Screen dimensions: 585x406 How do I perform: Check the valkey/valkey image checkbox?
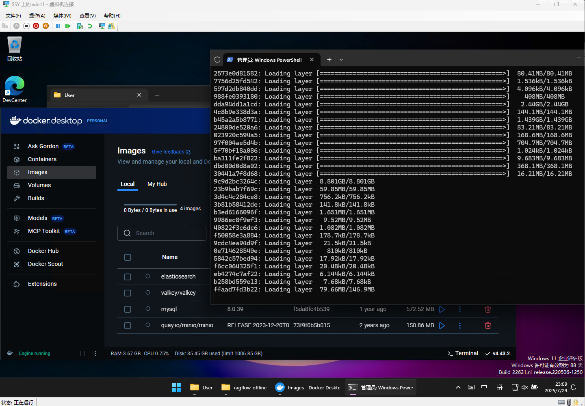tap(128, 293)
